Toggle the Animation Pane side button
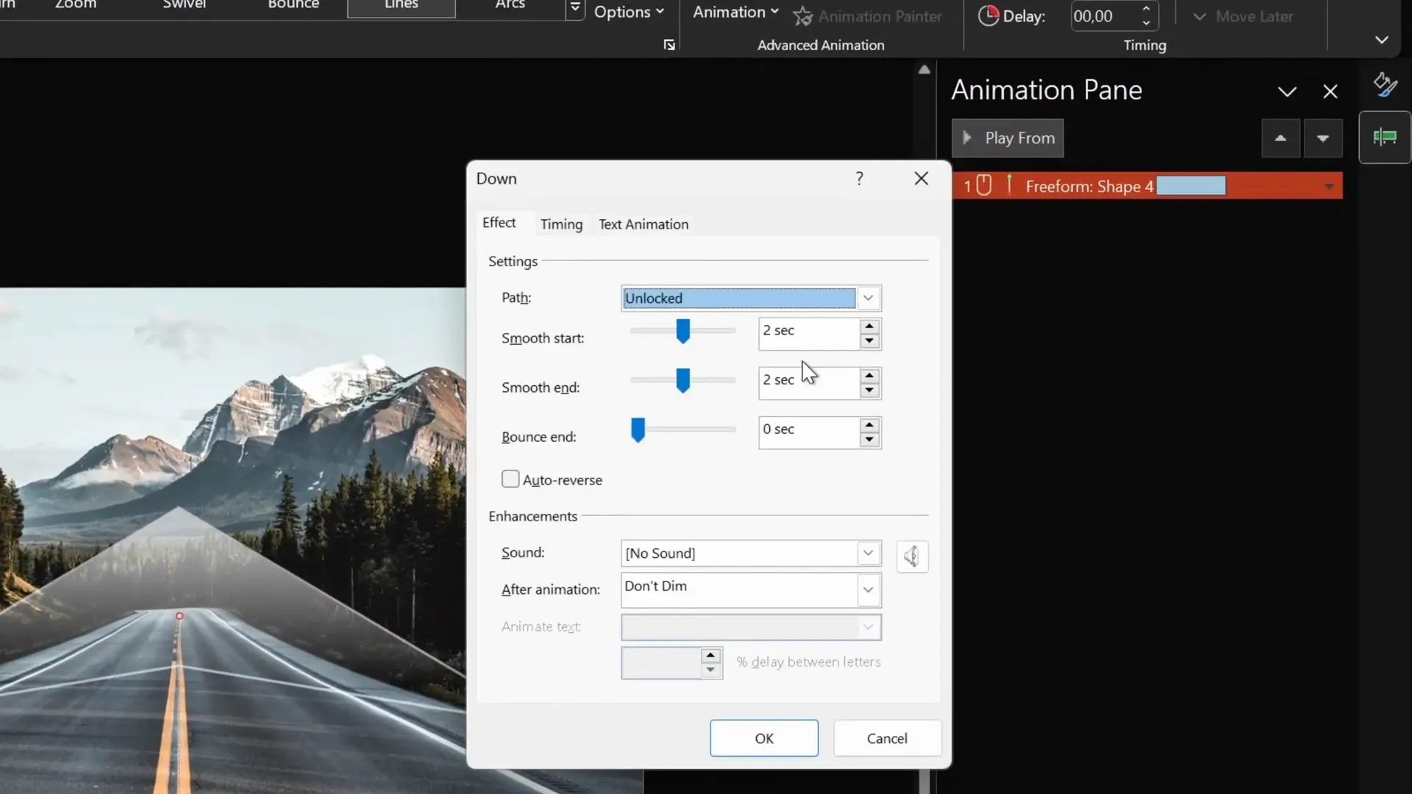This screenshot has height=794, width=1412. [1385, 137]
